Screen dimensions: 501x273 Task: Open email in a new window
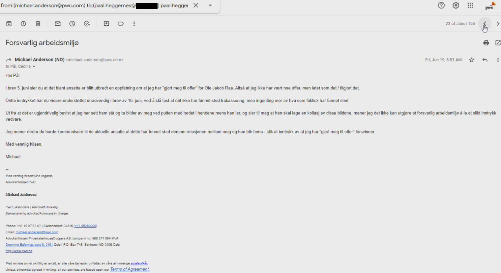pyautogui.click(x=498, y=43)
